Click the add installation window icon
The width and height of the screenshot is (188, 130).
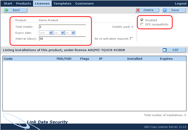tap(165, 50)
